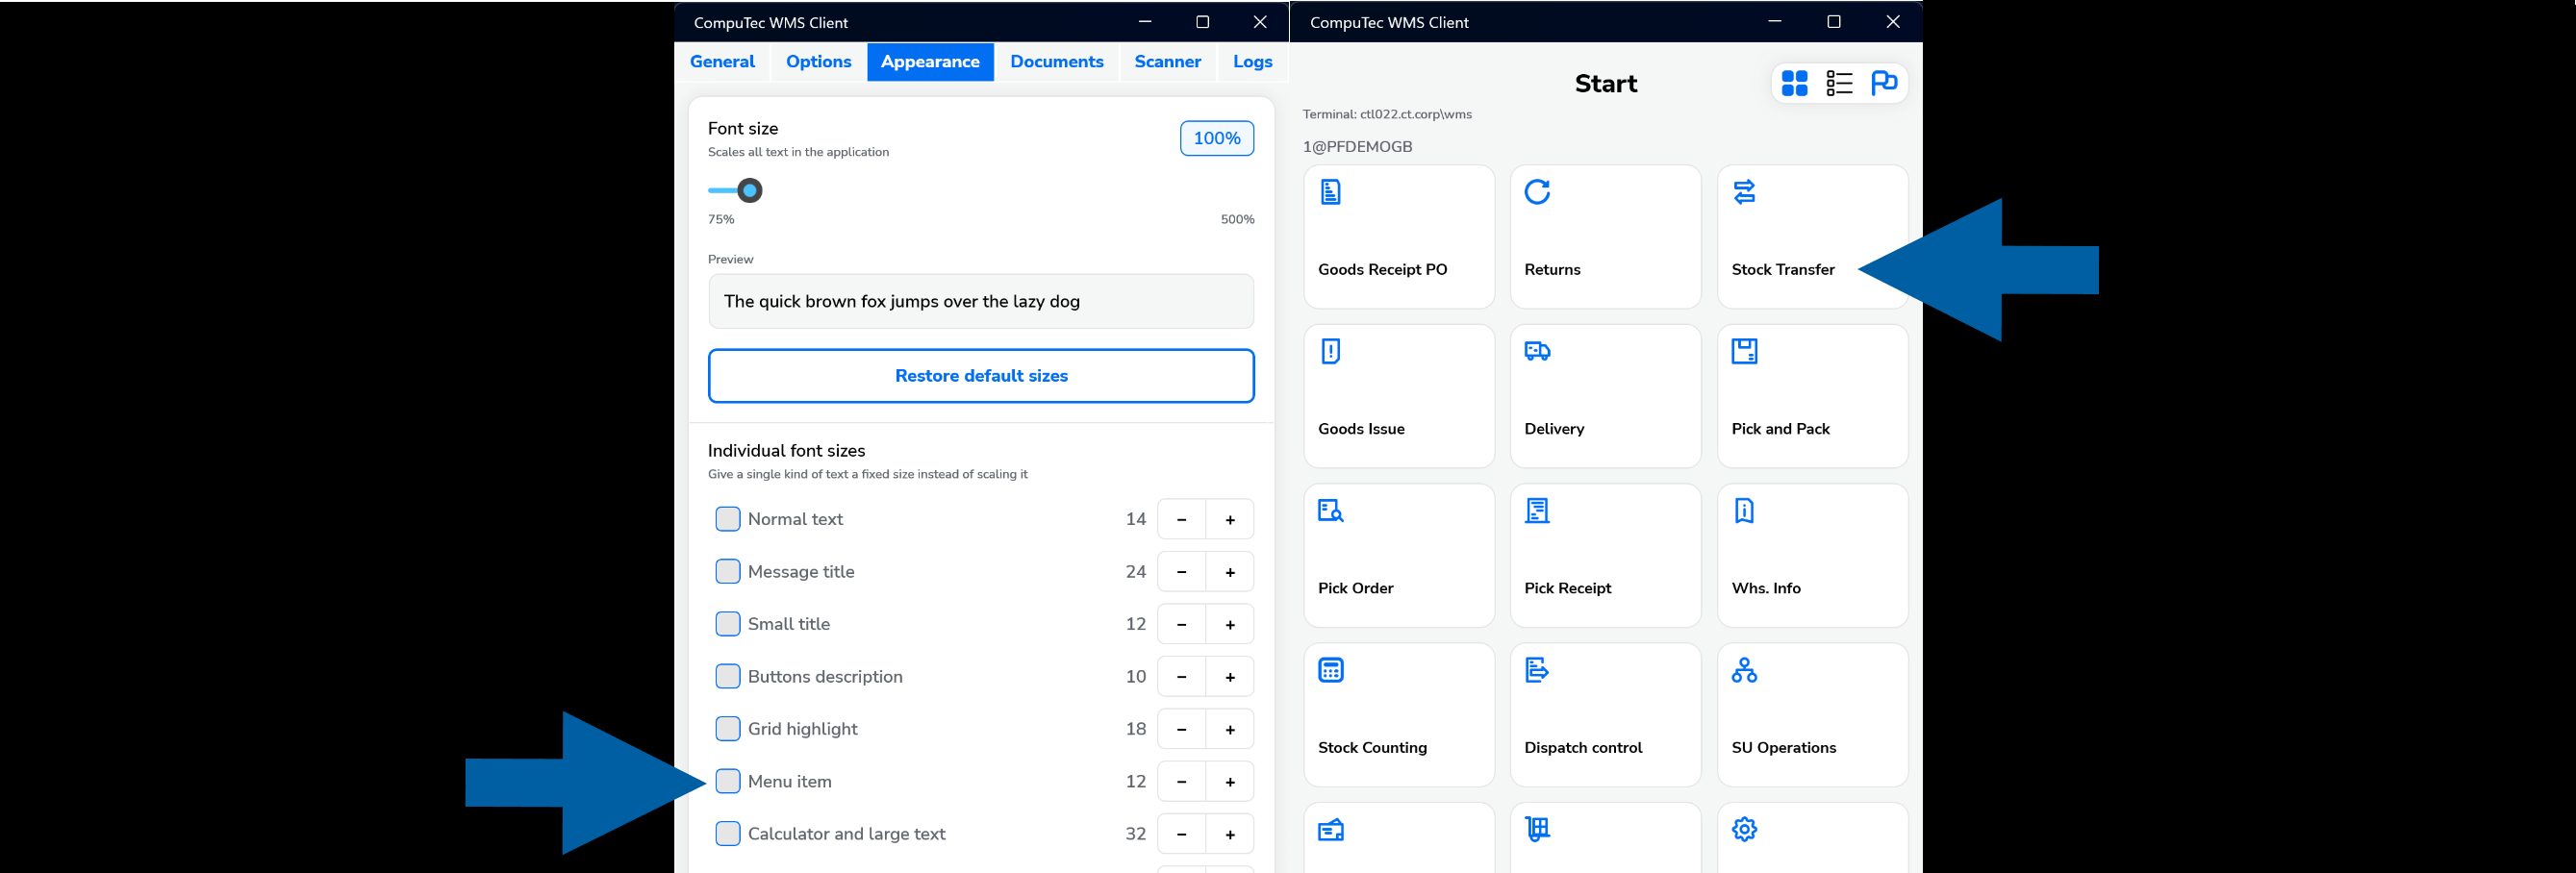Tick the Message title checkbox

tap(728, 571)
